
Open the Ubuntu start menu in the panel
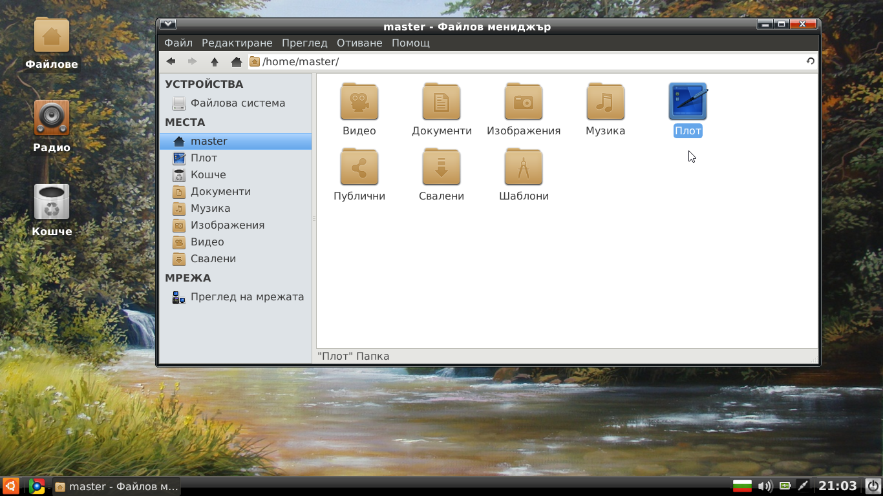point(10,486)
